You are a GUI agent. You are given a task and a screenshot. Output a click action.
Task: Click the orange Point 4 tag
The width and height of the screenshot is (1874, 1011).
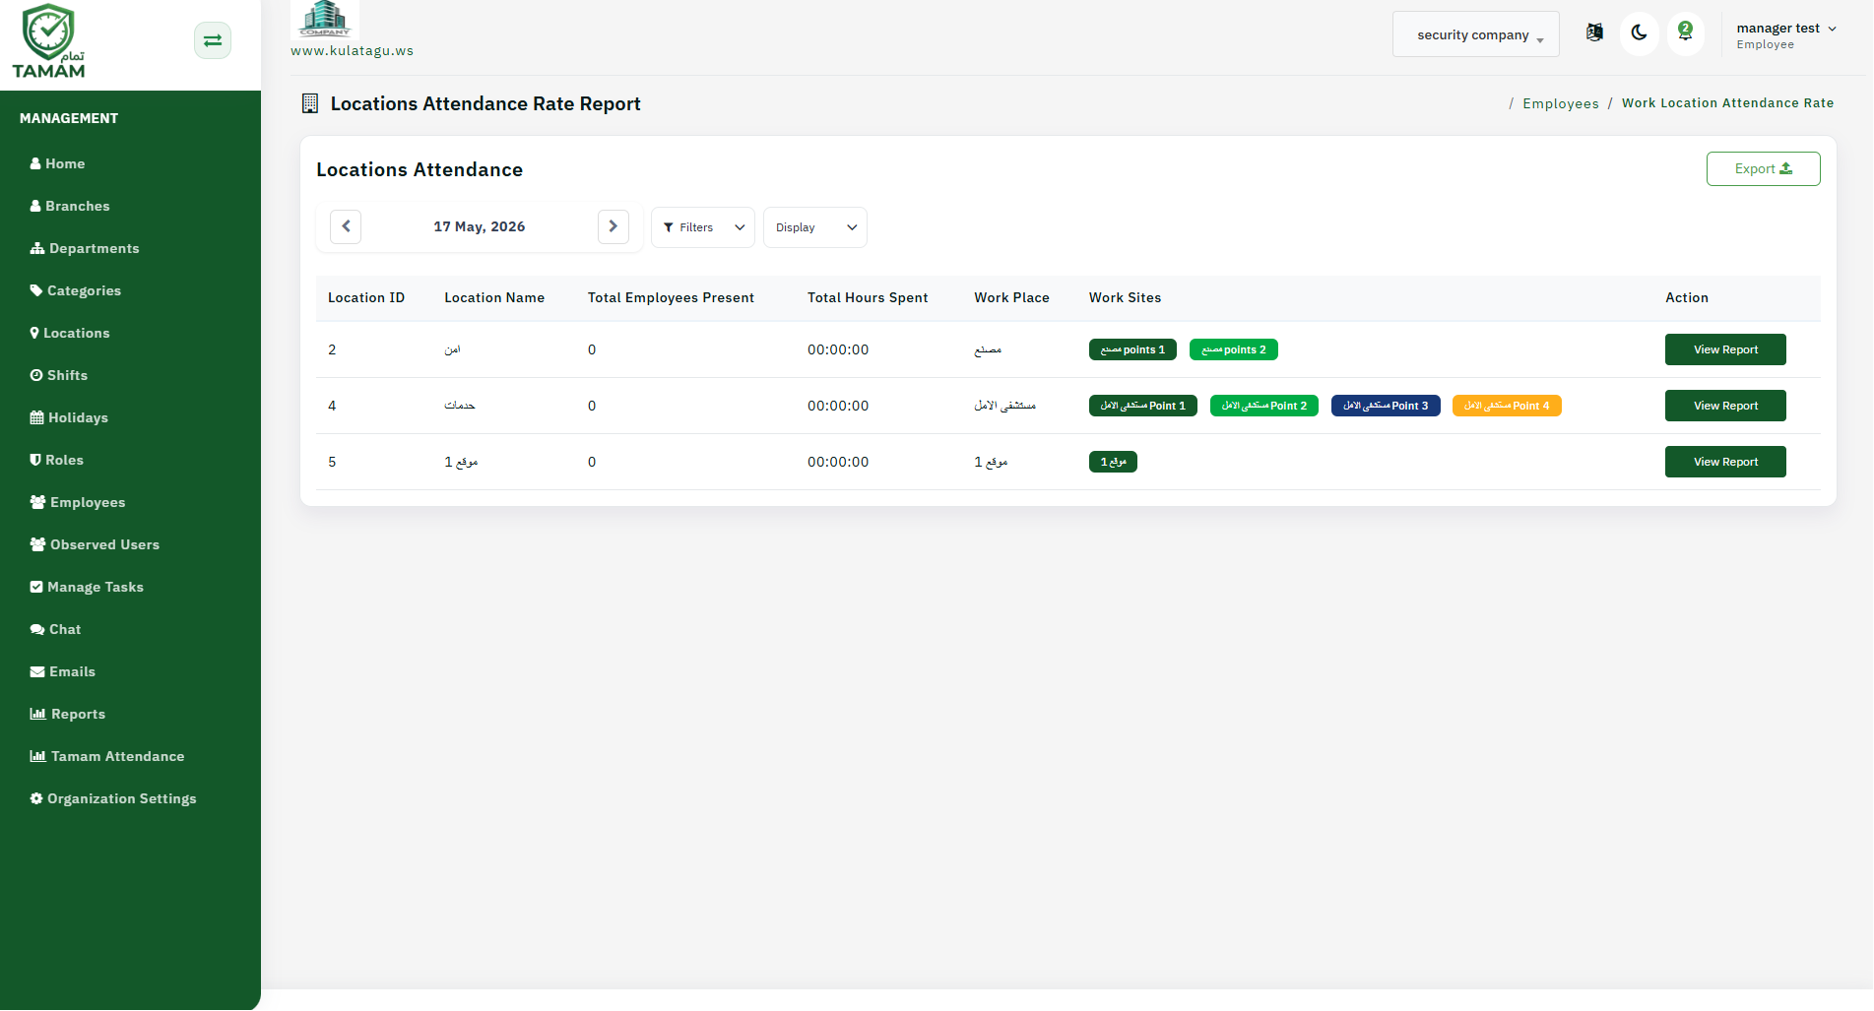tap(1507, 406)
